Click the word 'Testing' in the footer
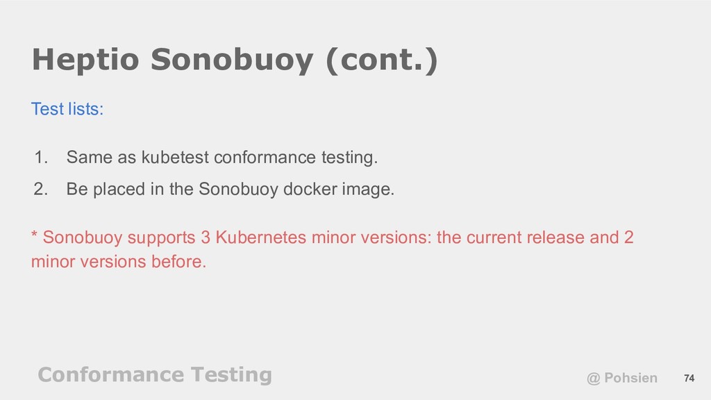The height and width of the screenshot is (400, 711). coord(231,375)
